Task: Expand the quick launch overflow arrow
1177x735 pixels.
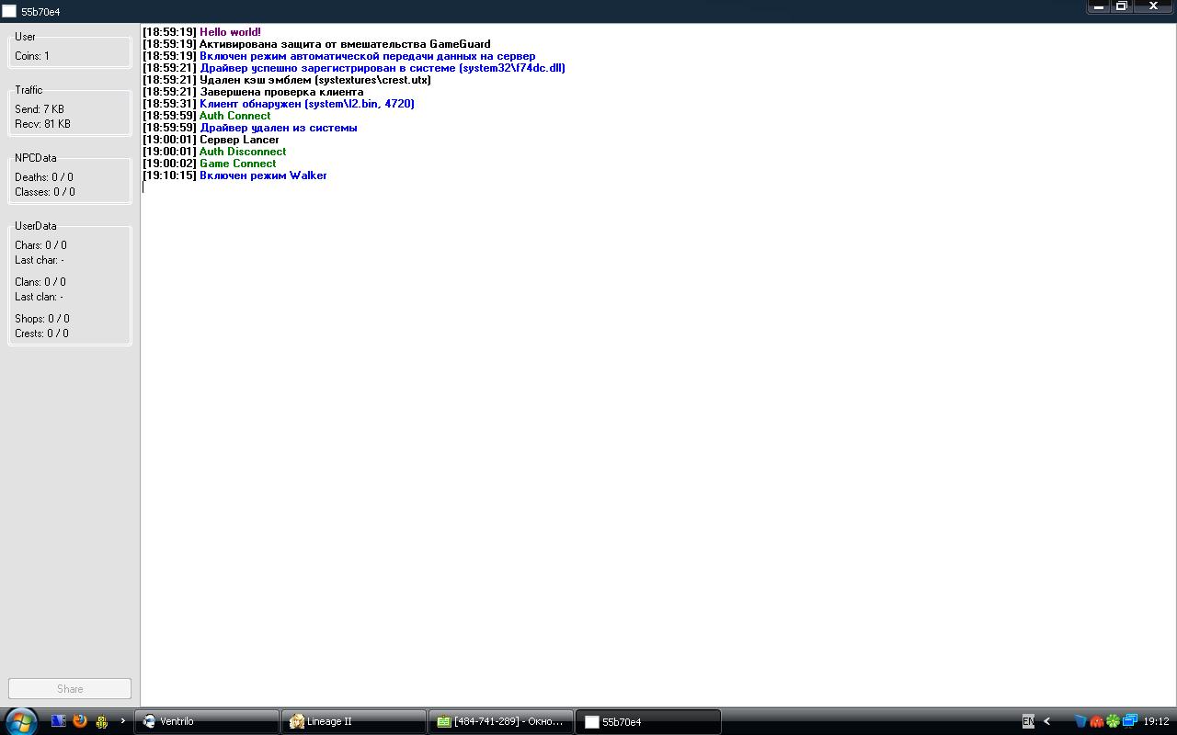Action: pyautogui.click(x=123, y=721)
